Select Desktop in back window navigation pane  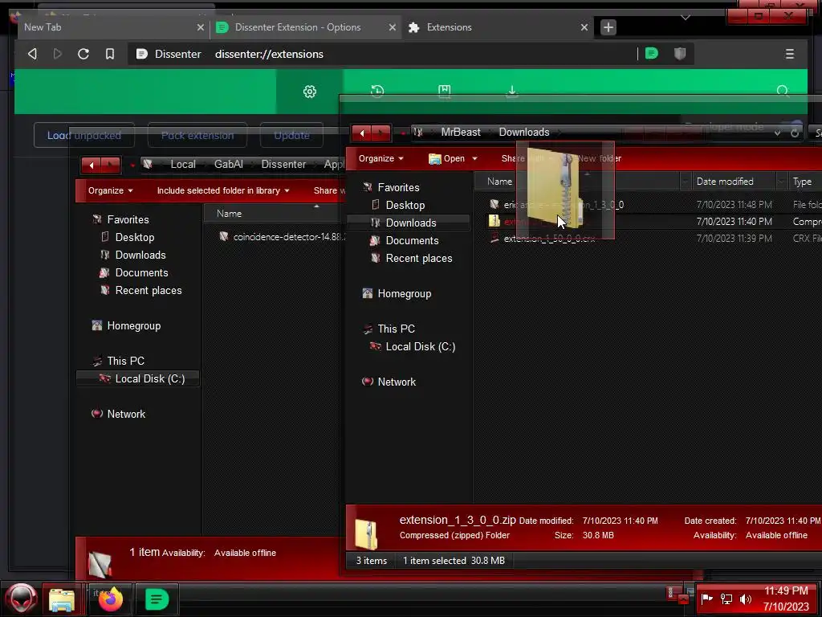point(135,237)
